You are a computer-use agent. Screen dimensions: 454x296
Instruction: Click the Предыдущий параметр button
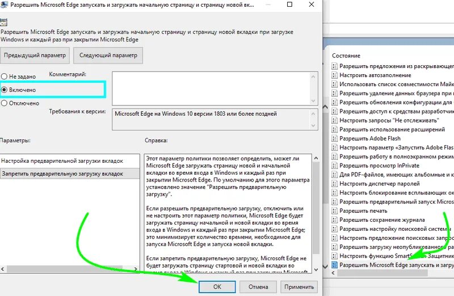click(x=35, y=55)
